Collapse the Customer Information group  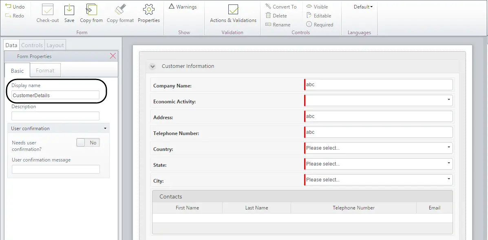pyautogui.click(x=152, y=66)
